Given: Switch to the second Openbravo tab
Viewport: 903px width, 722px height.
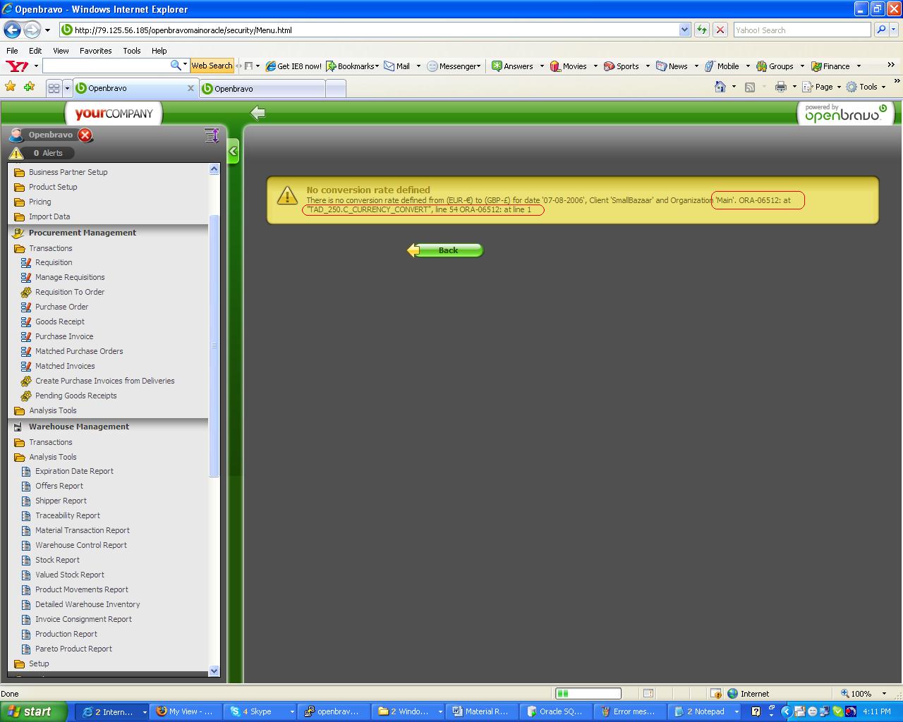Looking at the screenshot, I should [x=262, y=89].
